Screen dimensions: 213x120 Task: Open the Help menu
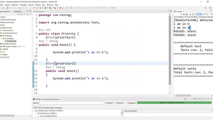(56, 5)
